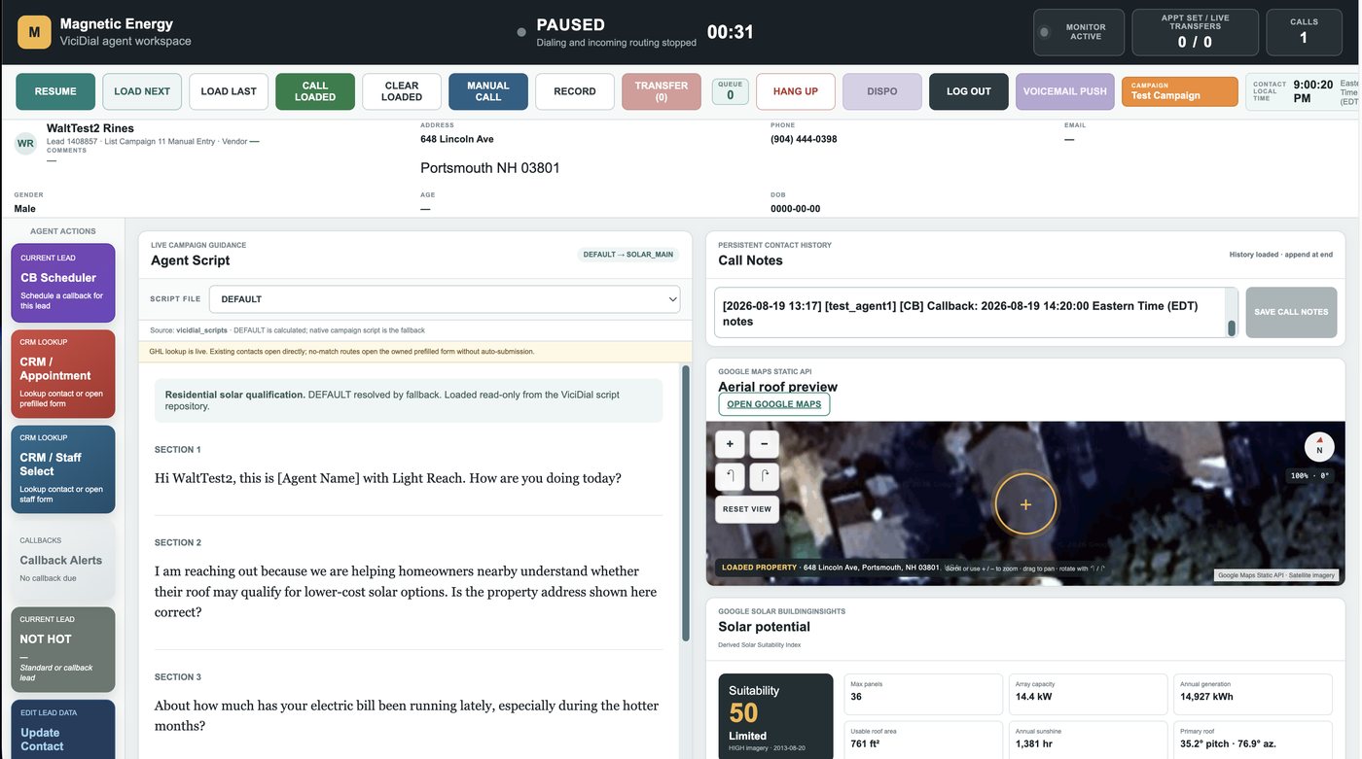Image resolution: width=1362 pixels, height=759 pixels.
Task: Click the Magnetic Energy "M" logo icon
Action: point(34,32)
